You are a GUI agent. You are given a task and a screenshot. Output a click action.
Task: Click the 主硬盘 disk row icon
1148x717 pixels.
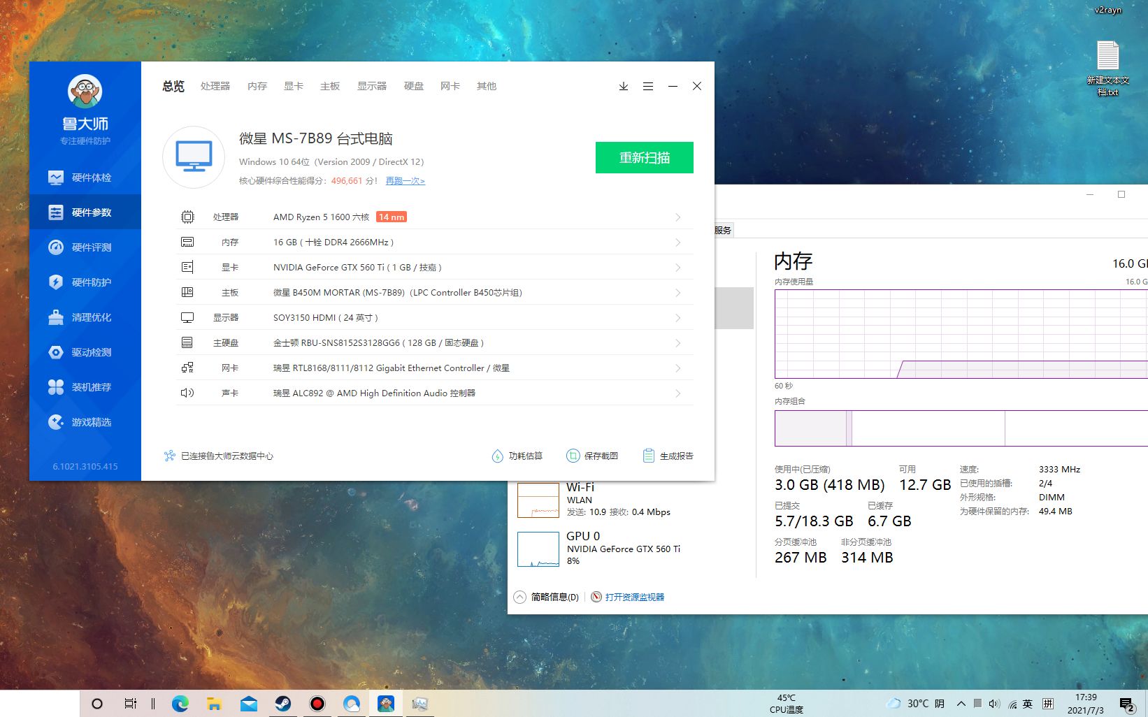pos(187,343)
